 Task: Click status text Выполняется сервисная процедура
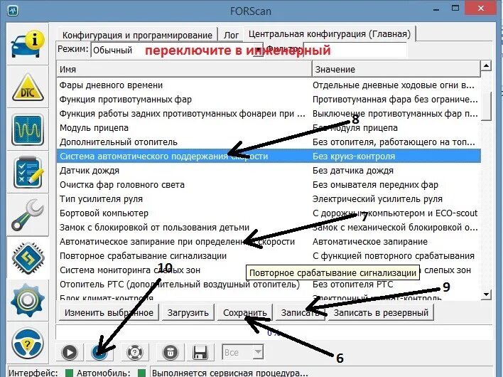(x=230, y=373)
